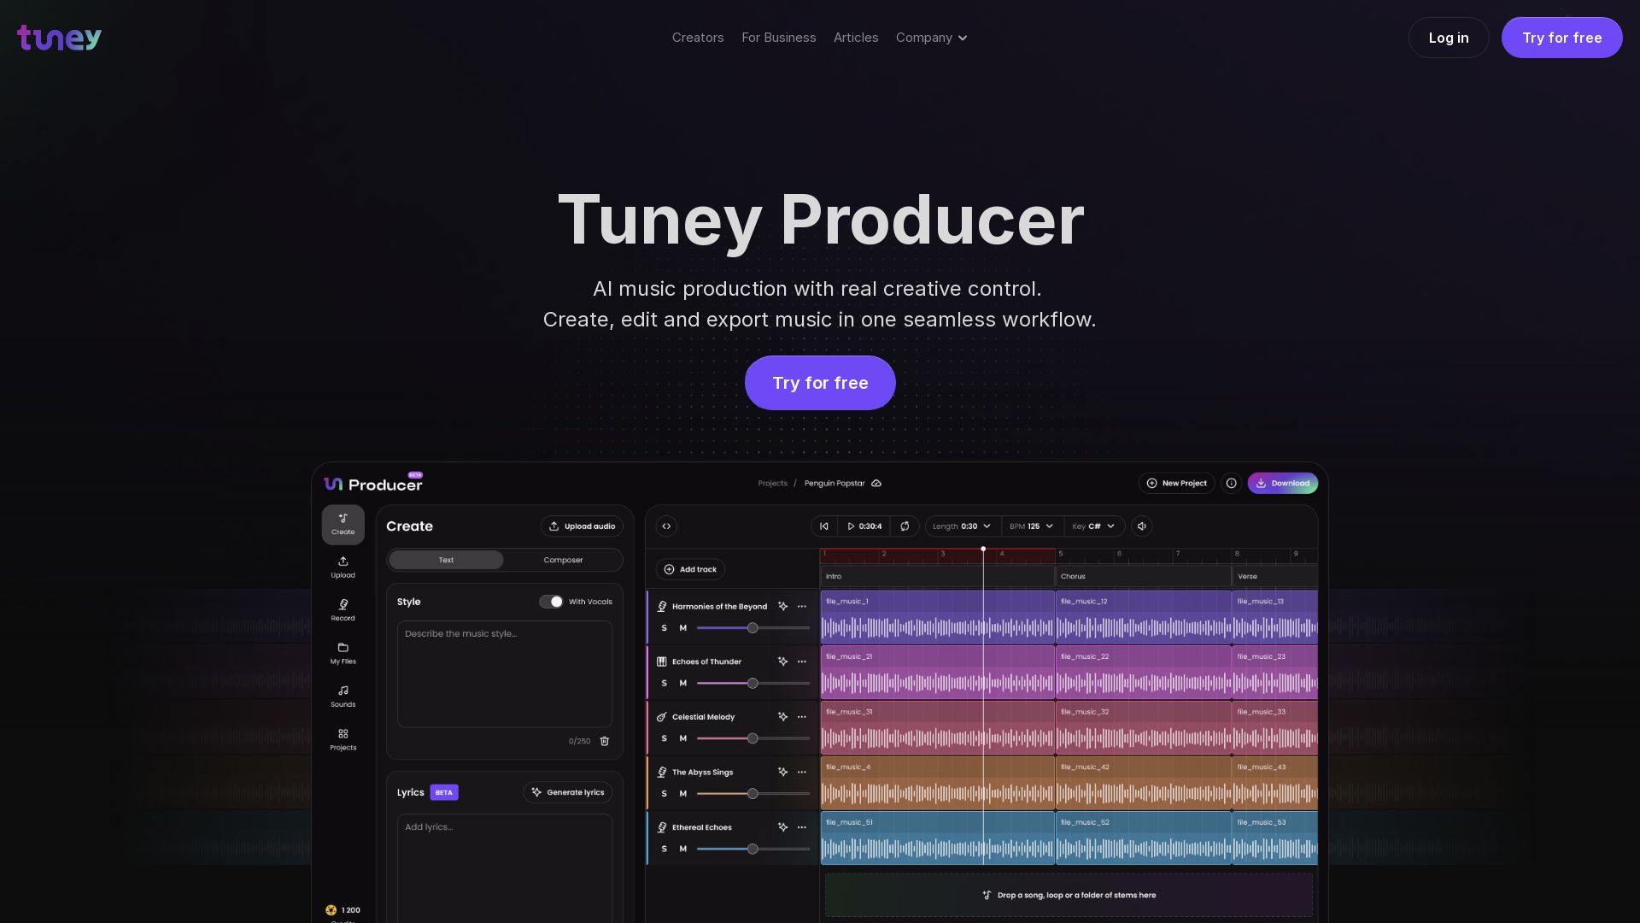Viewport: 1640px width, 923px height.
Task: Toggle the With Vocals switch
Action: pyautogui.click(x=551, y=602)
